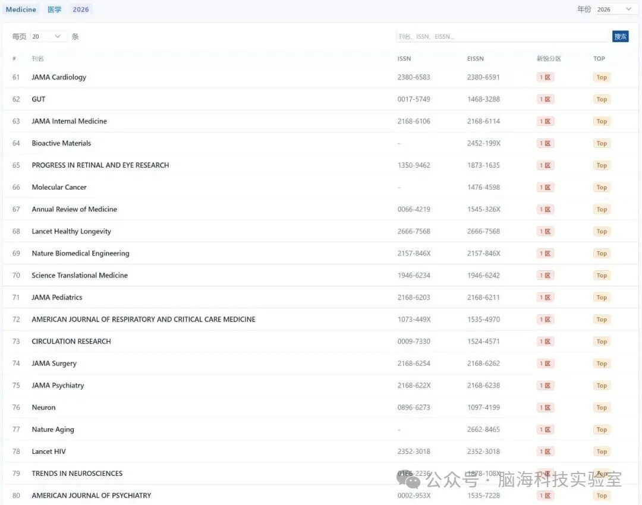Click the Top badge for PROGRESS IN RETINAL AND EYE RESEARCH
Image resolution: width=642 pixels, height=505 pixels.
[602, 165]
